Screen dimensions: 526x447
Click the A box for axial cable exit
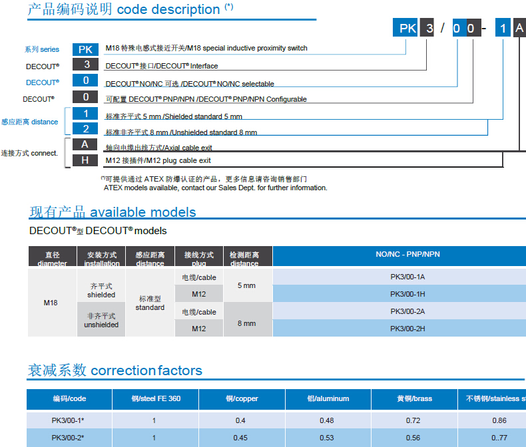pyautogui.click(x=85, y=144)
